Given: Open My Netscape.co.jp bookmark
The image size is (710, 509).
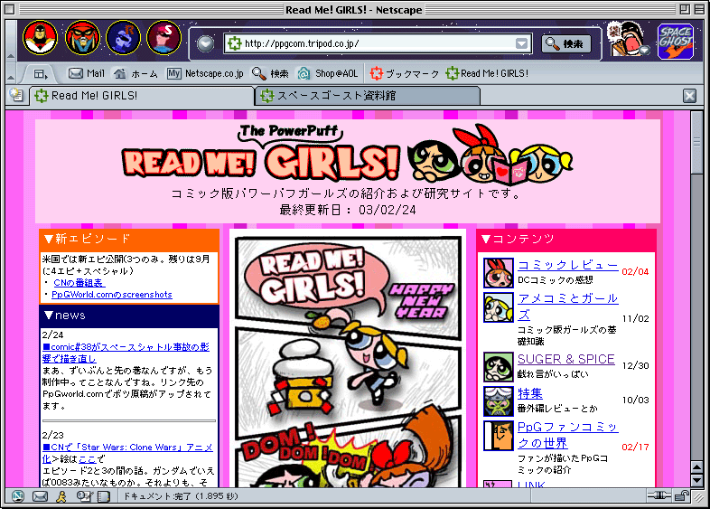Looking at the screenshot, I should (x=205, y=73).
